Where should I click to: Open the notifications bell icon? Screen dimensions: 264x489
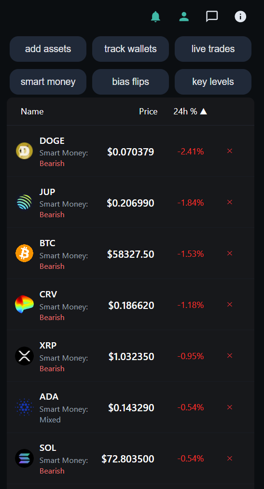click(x=155, y=16)
